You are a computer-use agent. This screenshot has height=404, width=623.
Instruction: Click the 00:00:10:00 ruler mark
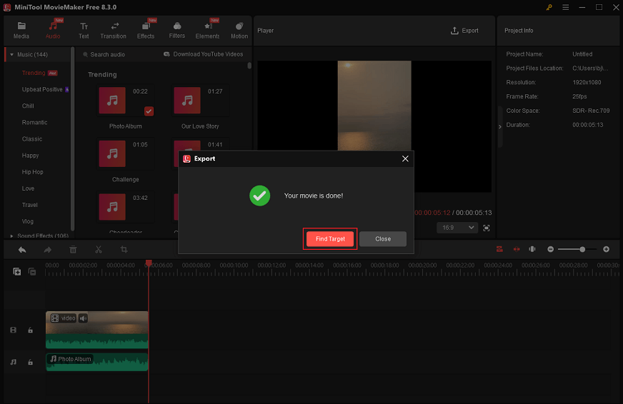click(x=234, y=265)
